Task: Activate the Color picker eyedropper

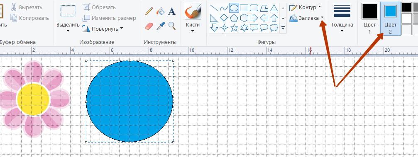Action: tap(160, 26)
